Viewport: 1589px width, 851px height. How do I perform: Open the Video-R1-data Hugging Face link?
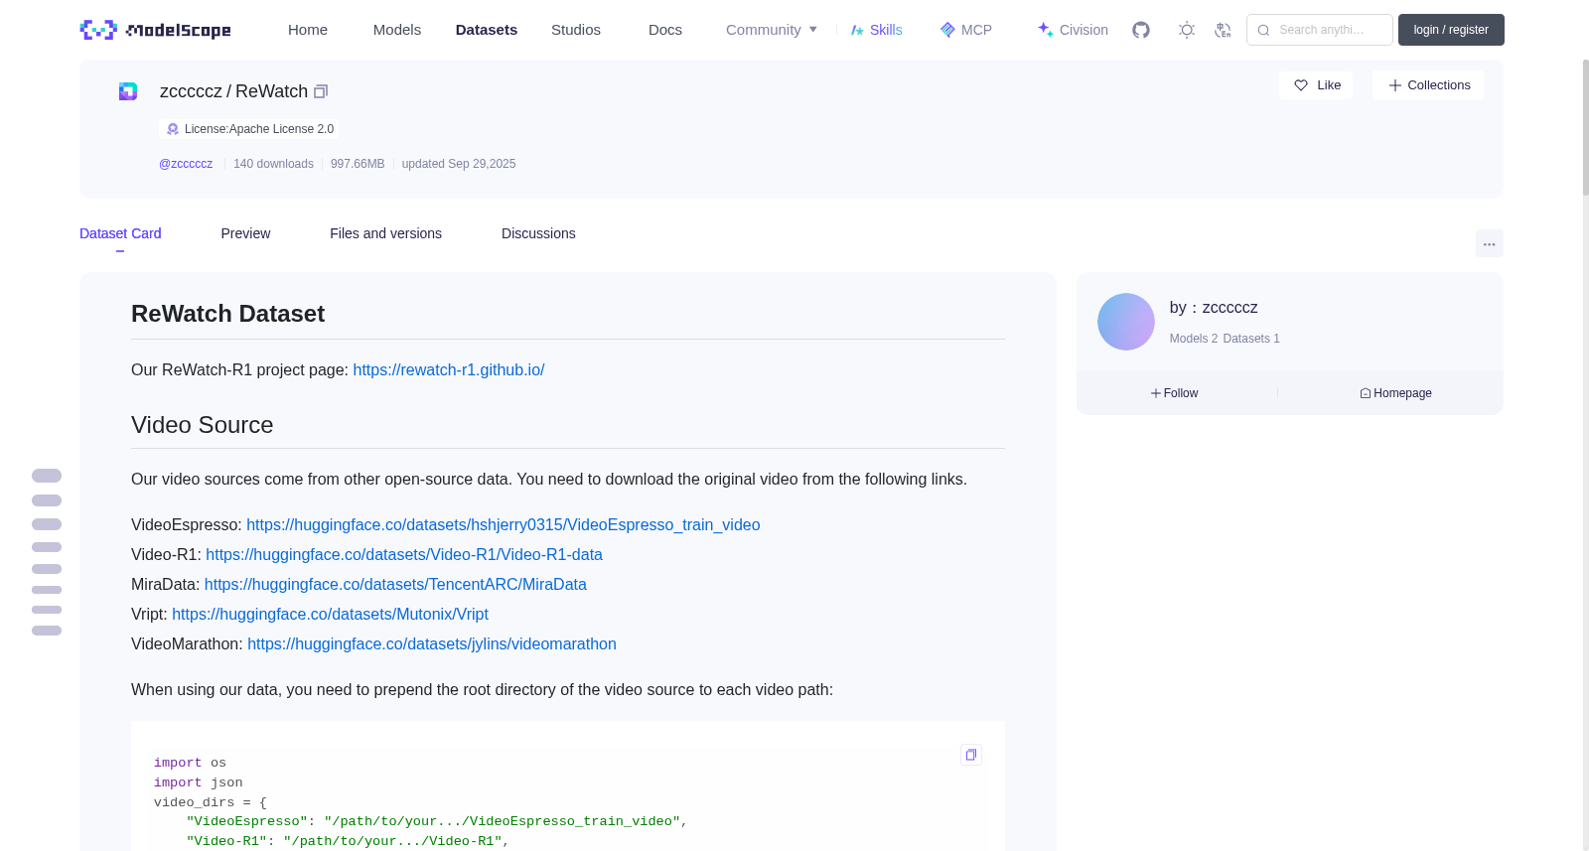[x=404, y=554]
